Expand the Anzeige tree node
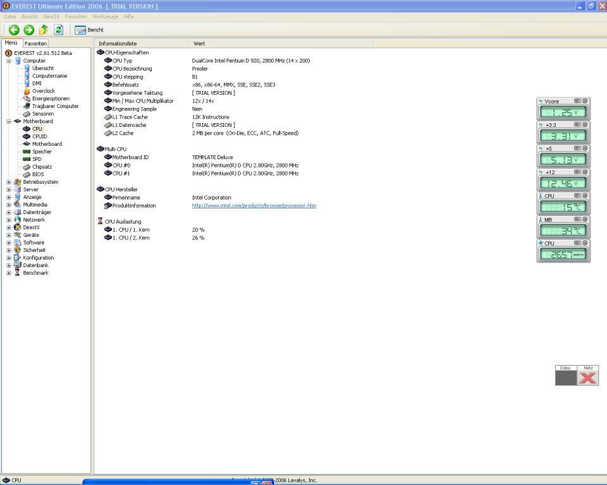The height and width of the screenshot is (485, 607). (8, 197)
